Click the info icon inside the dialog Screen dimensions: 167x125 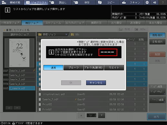tap(51, 52)
